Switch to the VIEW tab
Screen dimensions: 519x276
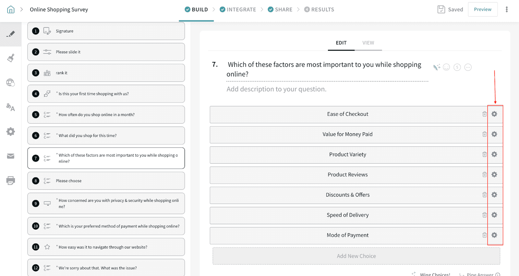coord(368,43)
